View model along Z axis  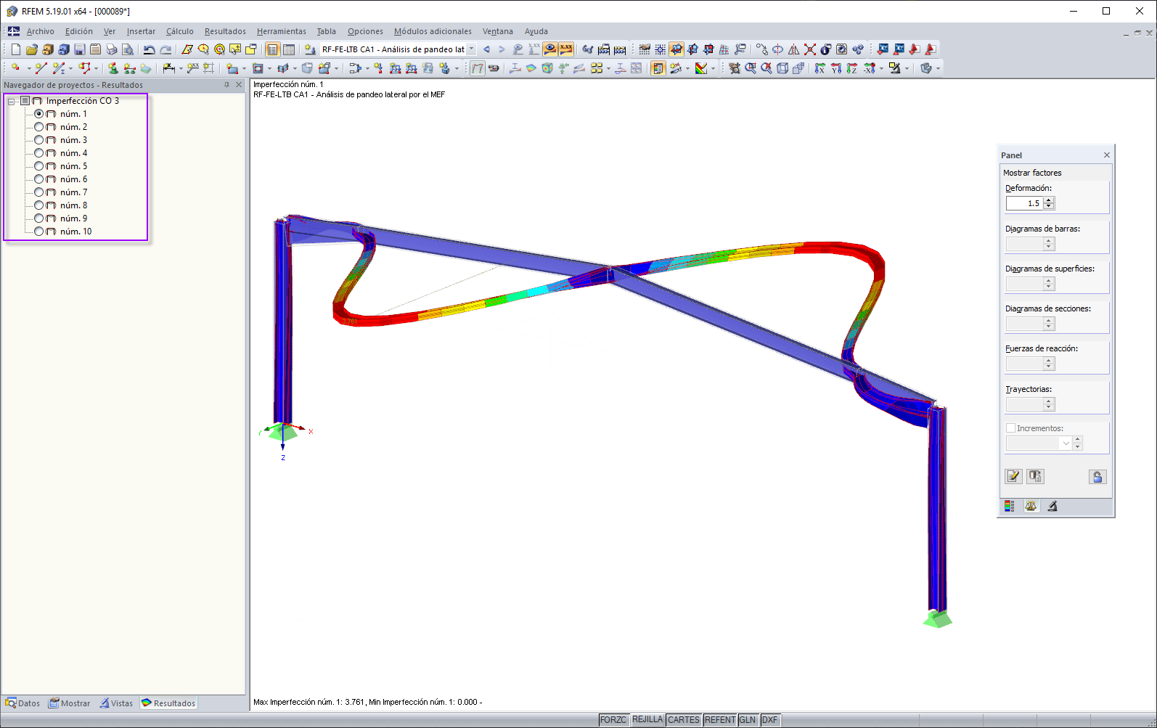coord(852,68)
